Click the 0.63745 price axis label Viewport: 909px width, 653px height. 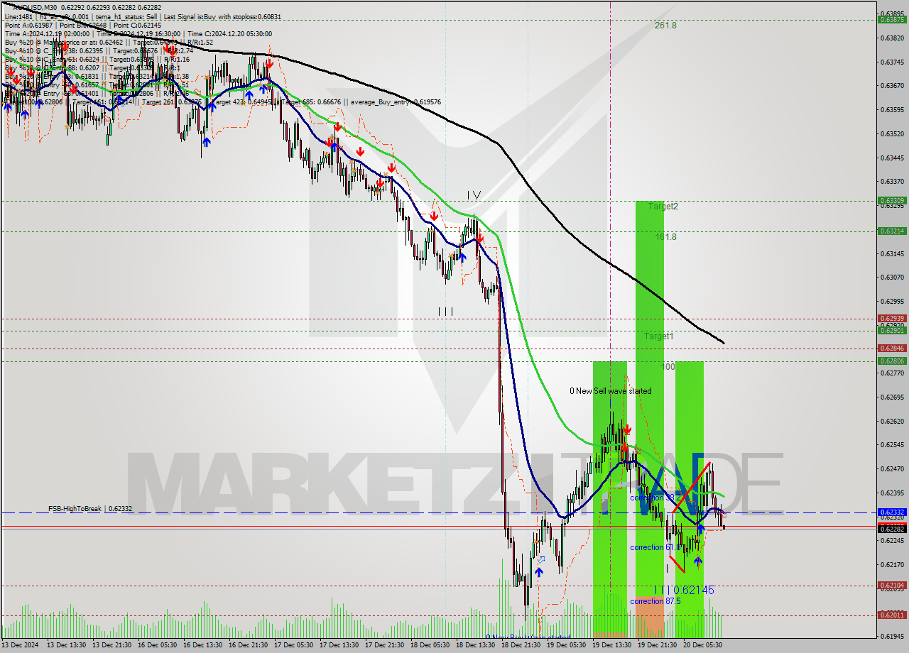[892, 62]
